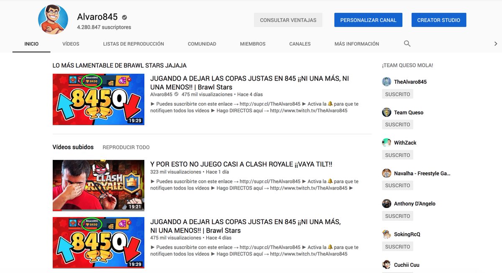Click the Cuchii Cuu channel avatar

point(387,265)
